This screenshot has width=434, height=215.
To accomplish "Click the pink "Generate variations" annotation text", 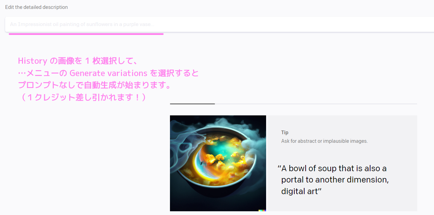I will 108,73.
